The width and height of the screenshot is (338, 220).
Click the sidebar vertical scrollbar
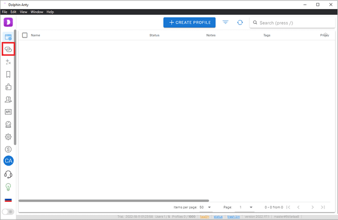15,87
